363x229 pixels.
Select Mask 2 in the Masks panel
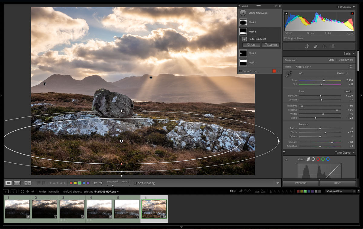[252, 53]
